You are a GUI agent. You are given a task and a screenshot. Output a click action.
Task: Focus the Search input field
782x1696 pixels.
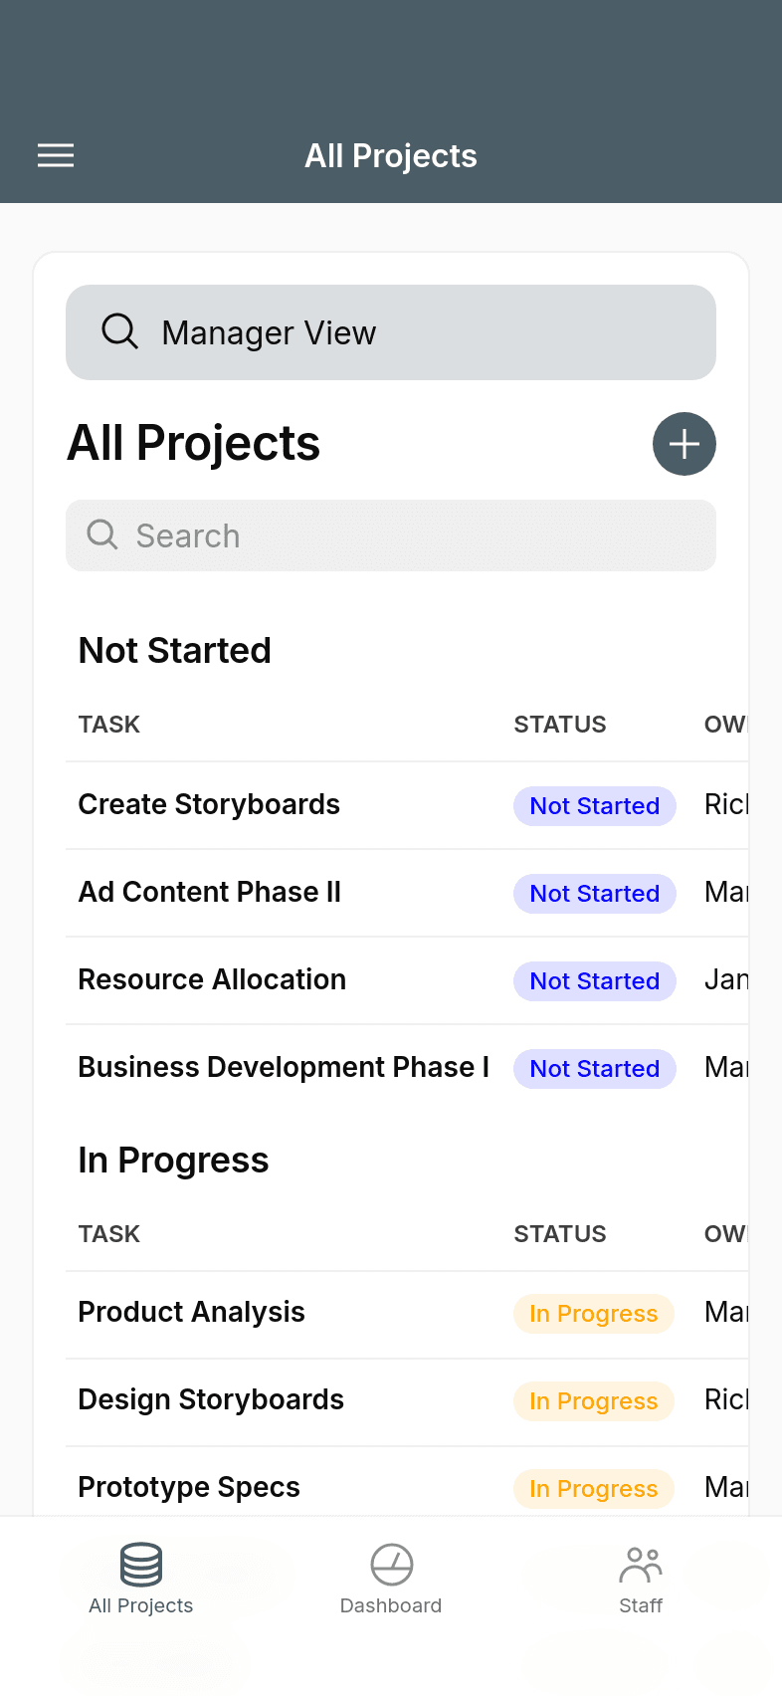391,535
